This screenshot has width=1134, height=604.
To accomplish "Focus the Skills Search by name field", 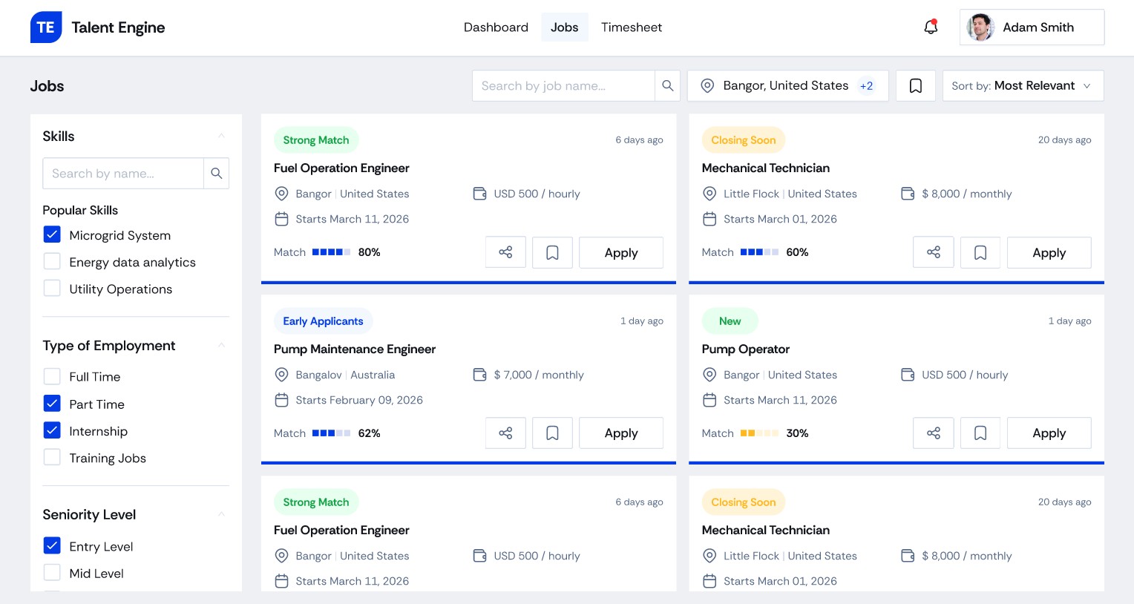I will (123, 174).
